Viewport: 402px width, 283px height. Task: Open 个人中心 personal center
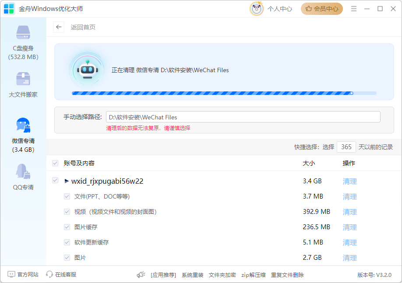point(280,9)
